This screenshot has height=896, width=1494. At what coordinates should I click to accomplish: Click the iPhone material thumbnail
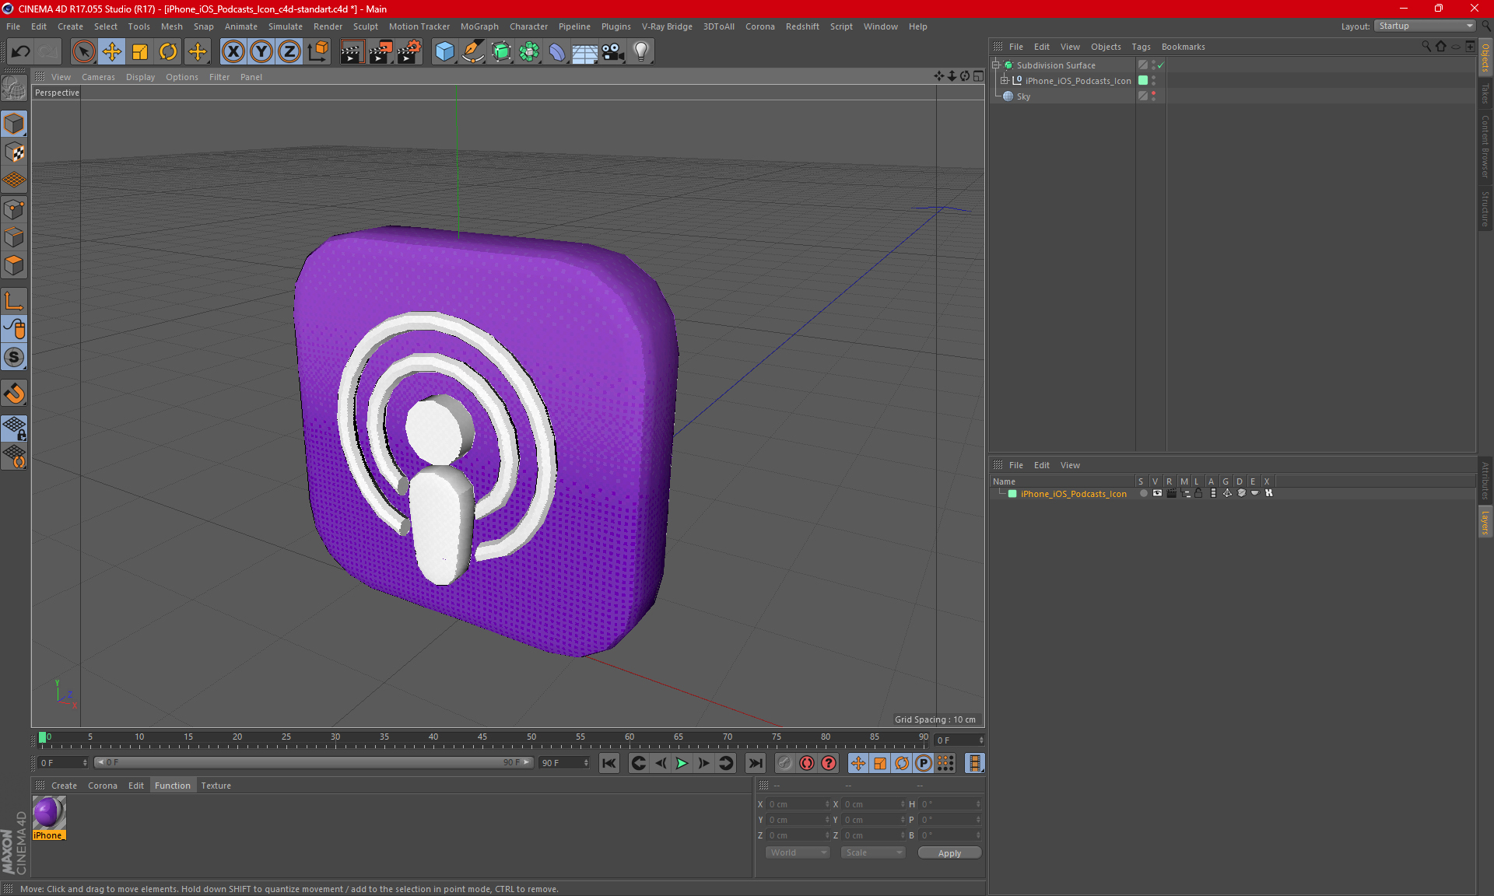48,813
